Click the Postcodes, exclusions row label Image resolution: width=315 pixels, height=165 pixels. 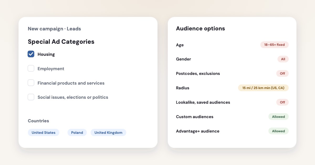pyautogui.click(x=198, y=74)
